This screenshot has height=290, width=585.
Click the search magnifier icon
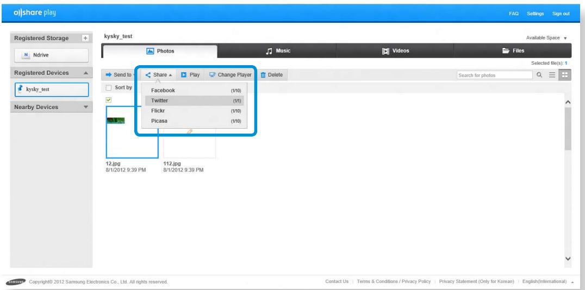[x=539, y=75]
